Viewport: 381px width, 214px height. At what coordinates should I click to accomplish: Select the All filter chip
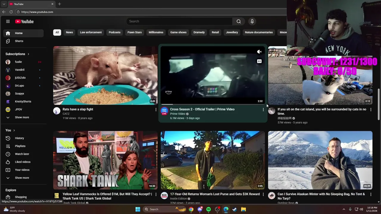(57, 32)
